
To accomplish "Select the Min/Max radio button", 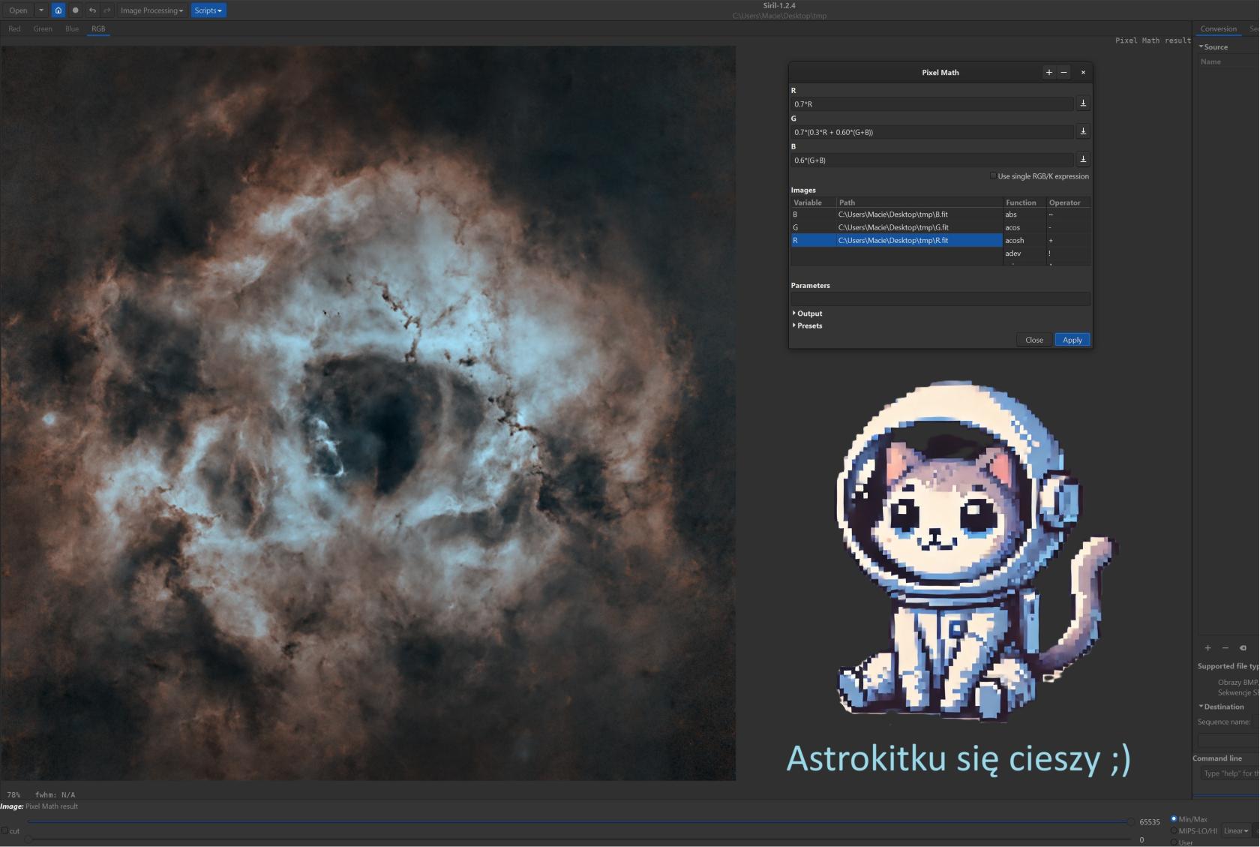I will (1174, 818).
